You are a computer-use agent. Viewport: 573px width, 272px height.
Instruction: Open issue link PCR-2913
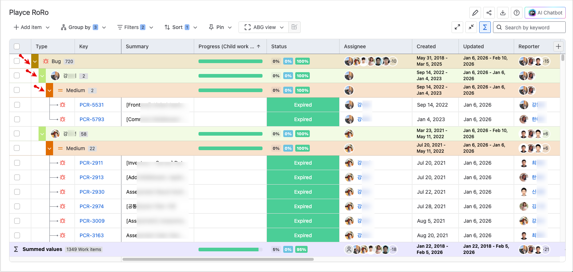pos(92,177)
